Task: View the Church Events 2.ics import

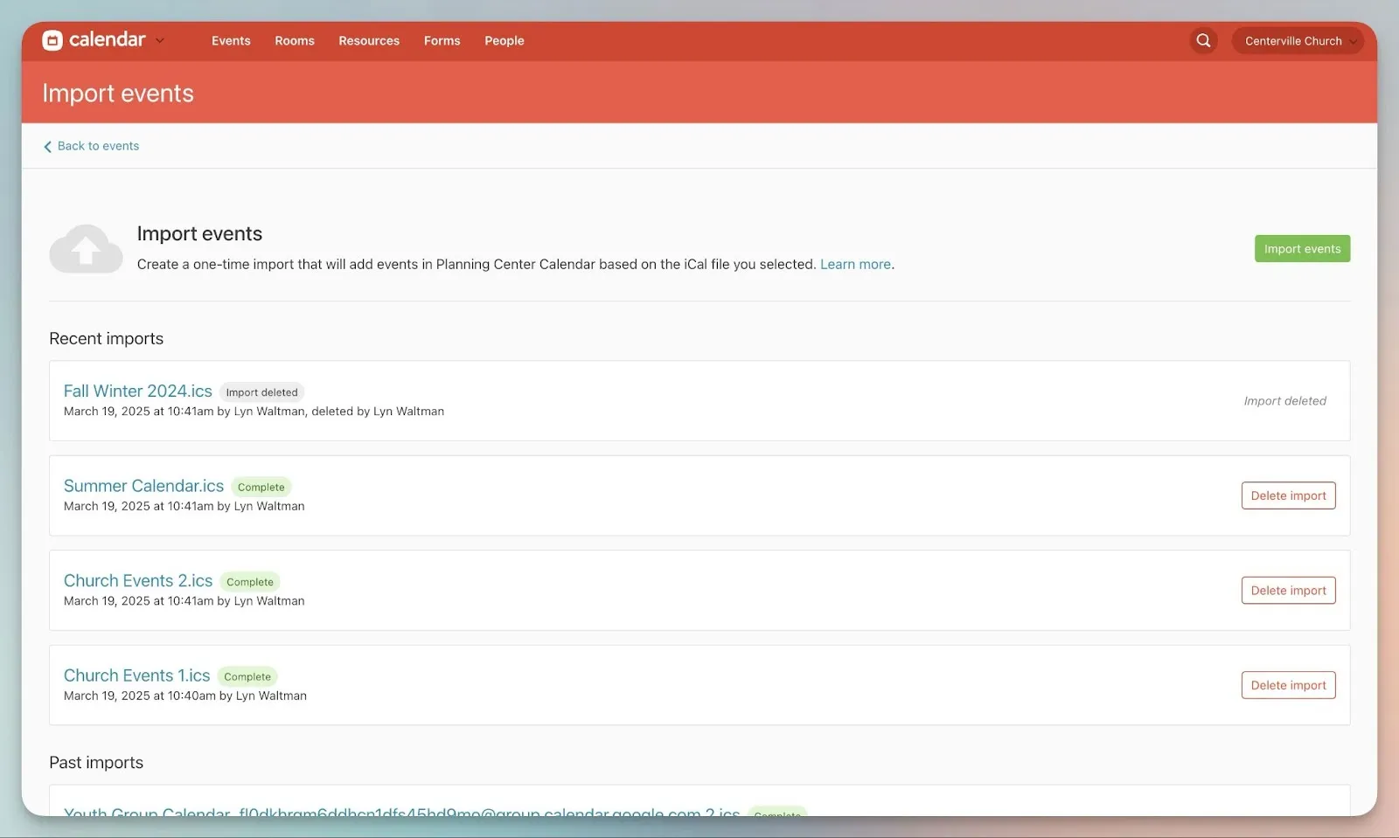Action: [x=137, y=581]
